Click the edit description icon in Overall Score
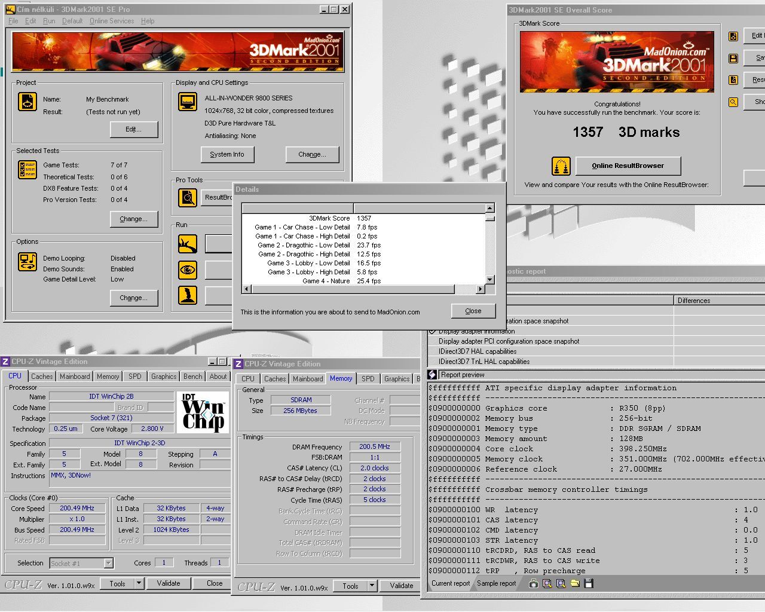Screen dimensions: 765x612 click(733, 36)
